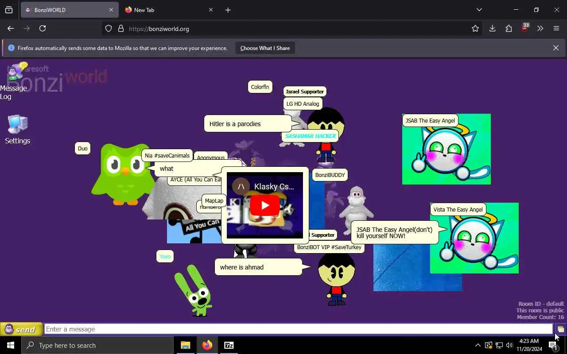Click the Hitler is a parodies bubble
The height and width of the screenshot is (354, 567).
pos(248,124)
